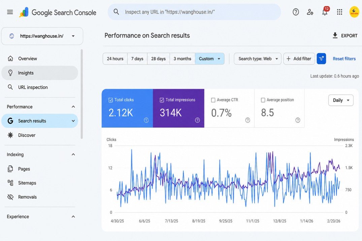Click the Total impressions help icon
The width and height of the screenshot is (362, 241).
coord(197,120)
